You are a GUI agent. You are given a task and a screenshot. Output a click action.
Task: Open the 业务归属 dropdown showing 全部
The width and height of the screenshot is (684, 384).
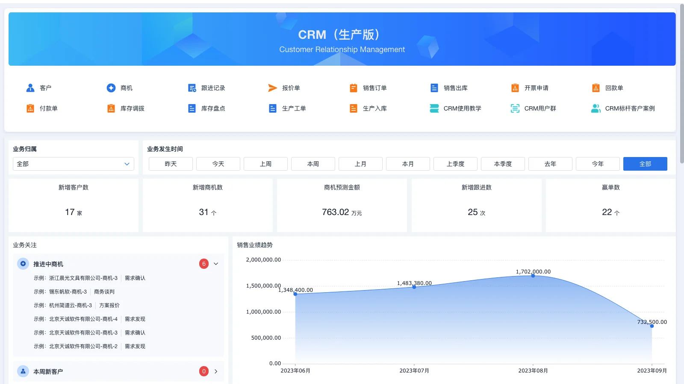73,163
